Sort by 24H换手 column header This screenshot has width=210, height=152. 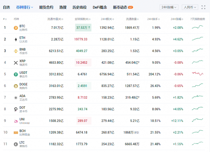point(153,19)
